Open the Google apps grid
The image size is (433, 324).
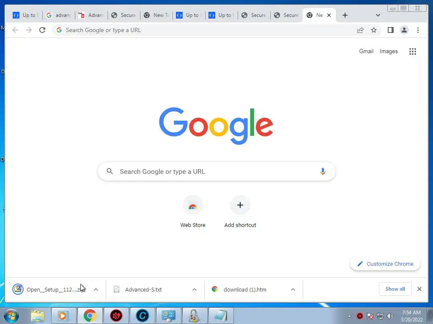pos(413,51)
